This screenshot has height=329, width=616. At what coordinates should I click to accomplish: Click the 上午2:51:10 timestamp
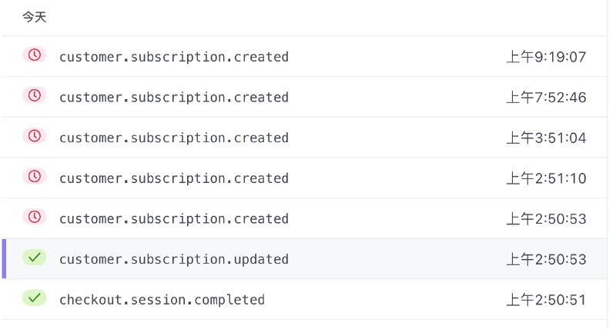(546, 178)
